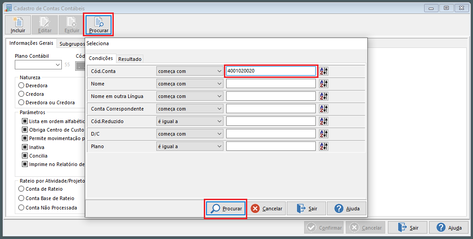
Task: Click sort icon for Nome em outra Língua
Action: coord(323,96)
